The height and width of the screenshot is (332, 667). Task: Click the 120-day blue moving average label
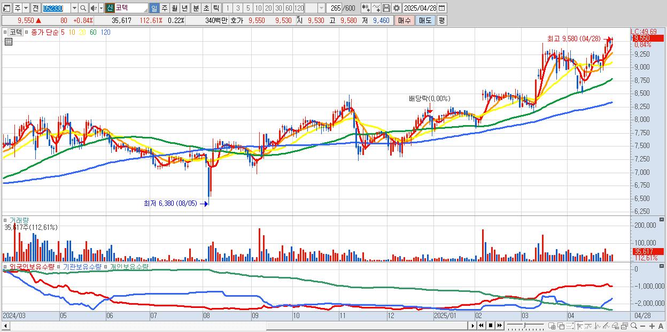pos(106,32)
